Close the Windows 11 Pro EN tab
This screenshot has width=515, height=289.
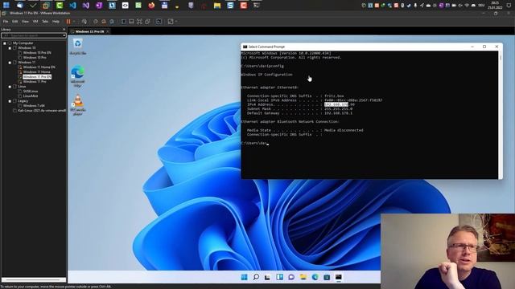pyautogui.click(x=108, y=31)
